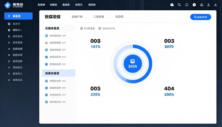
Task: Click the blue diamond logo icon
Action: coord(8,5)
